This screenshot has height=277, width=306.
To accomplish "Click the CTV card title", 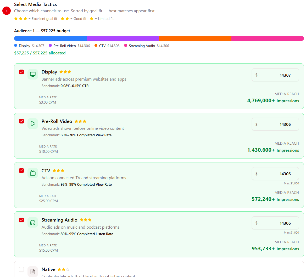I will point(46,171).
